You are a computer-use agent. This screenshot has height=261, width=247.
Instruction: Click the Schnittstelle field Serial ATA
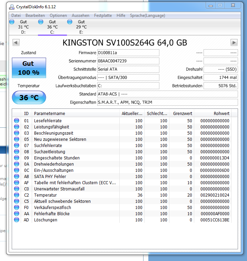(x=128, y=69)
